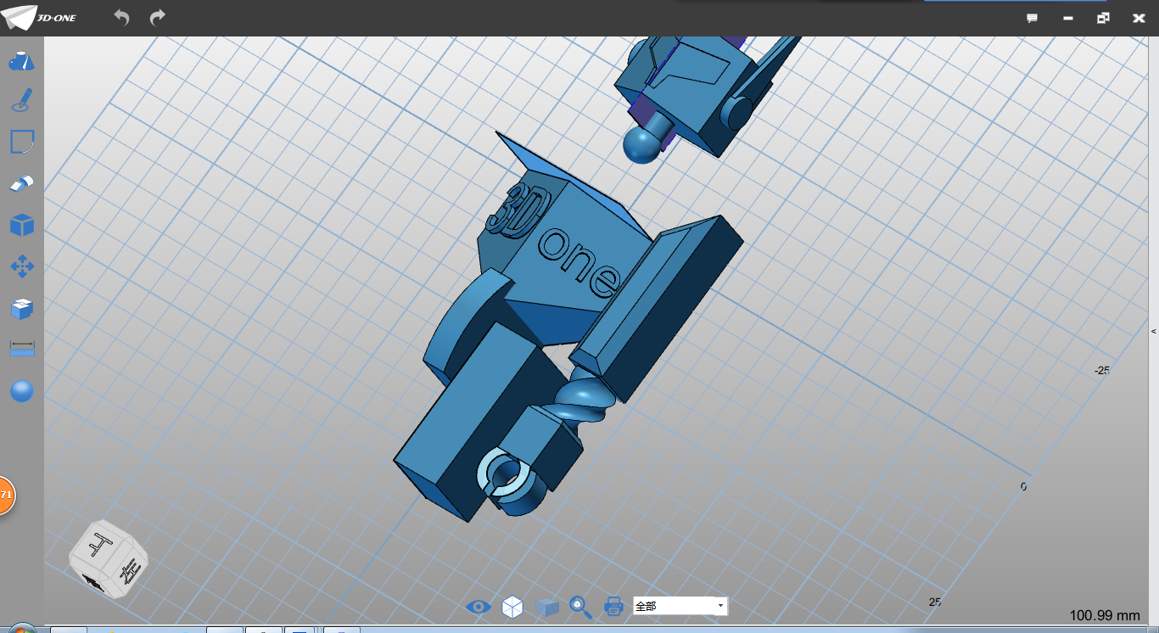
Task: Expand the right side panel arrow
Action: [1154, 332]
